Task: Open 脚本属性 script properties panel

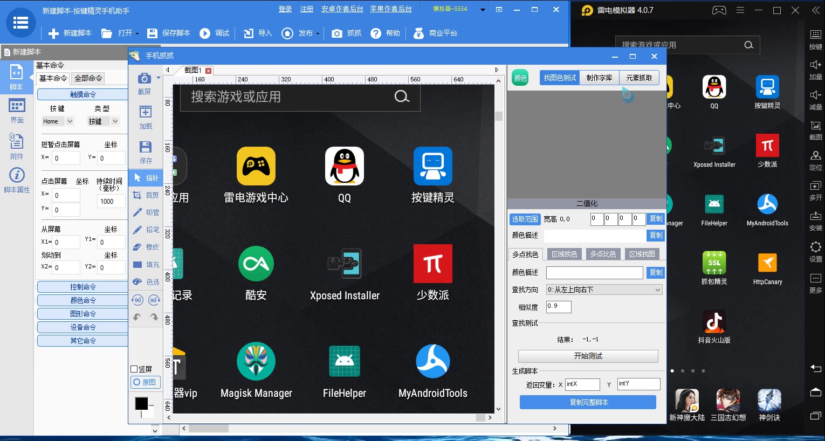Action: pos(17,181)
